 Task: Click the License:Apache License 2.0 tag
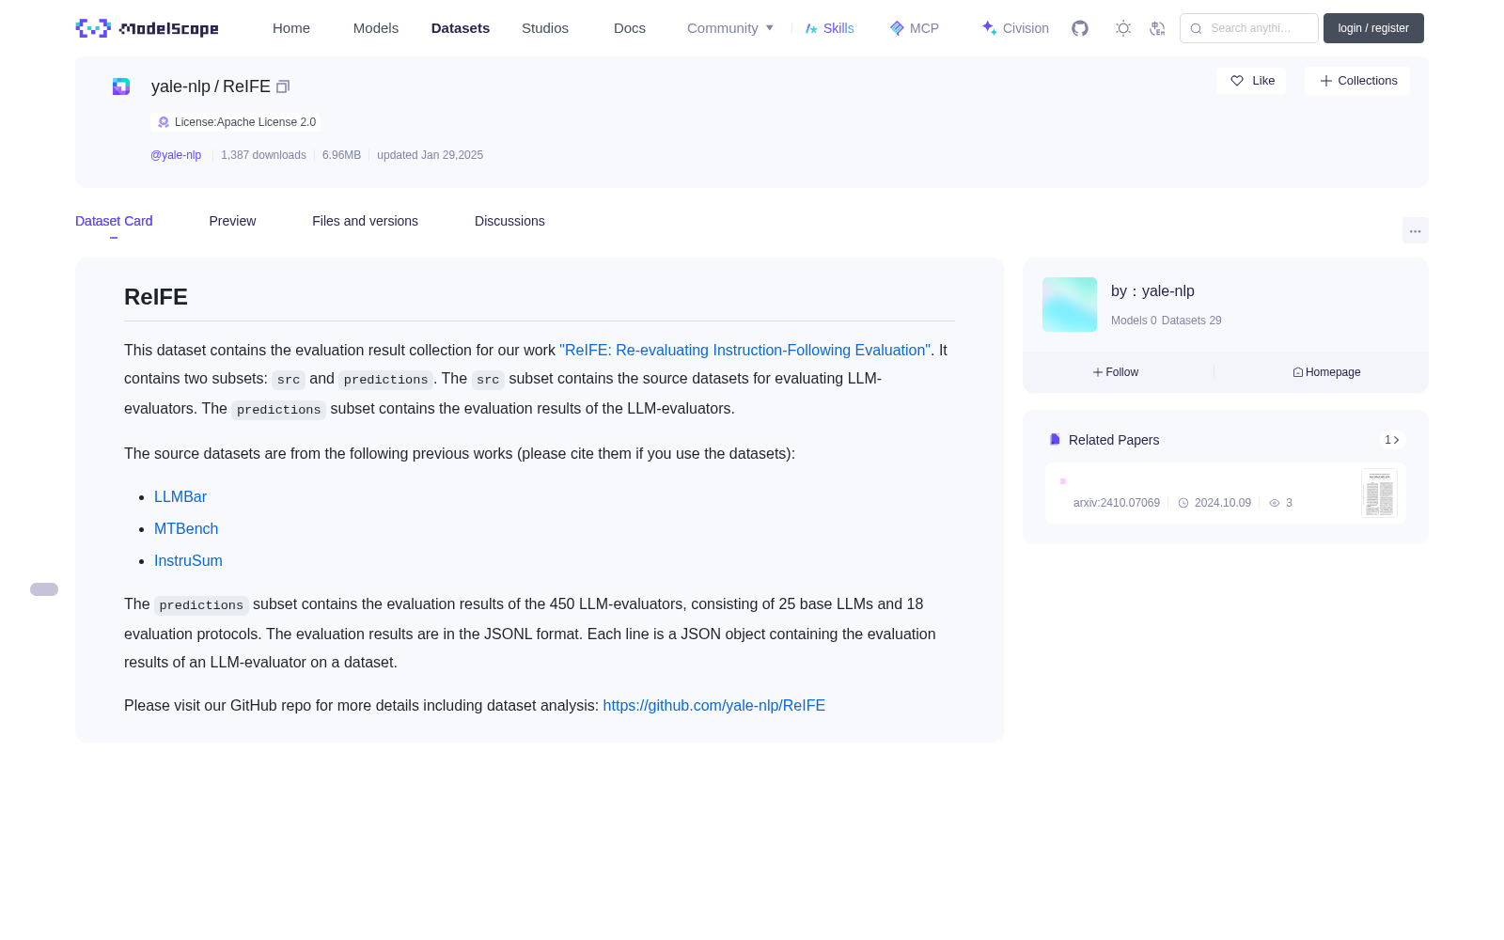pos(236,122)
